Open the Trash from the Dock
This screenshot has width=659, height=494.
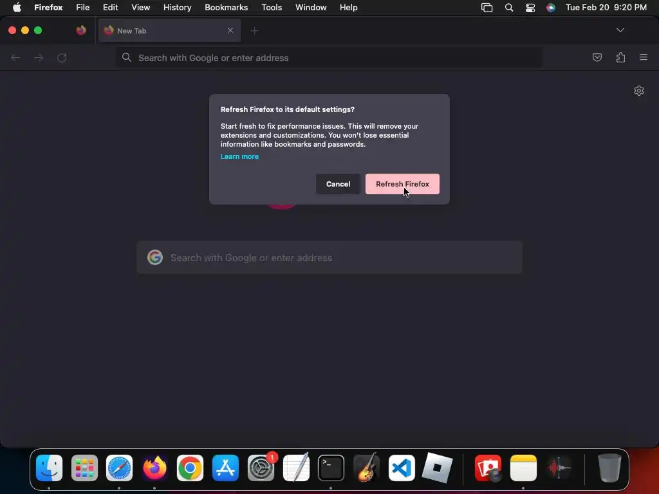pyautogui.click(x=609, y=468)
